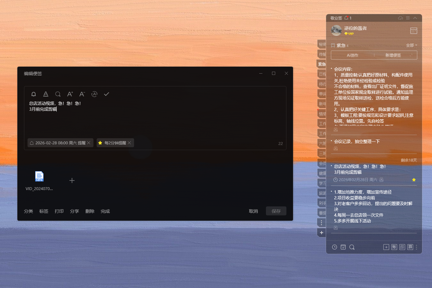
Task: Remove the 2026-02-28 08:00 reminder tag
Action: click(x=89, y=143)
